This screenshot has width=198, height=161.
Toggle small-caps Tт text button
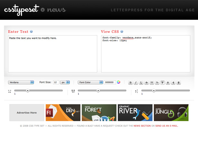pyautogui.click(x=157, y=82)
